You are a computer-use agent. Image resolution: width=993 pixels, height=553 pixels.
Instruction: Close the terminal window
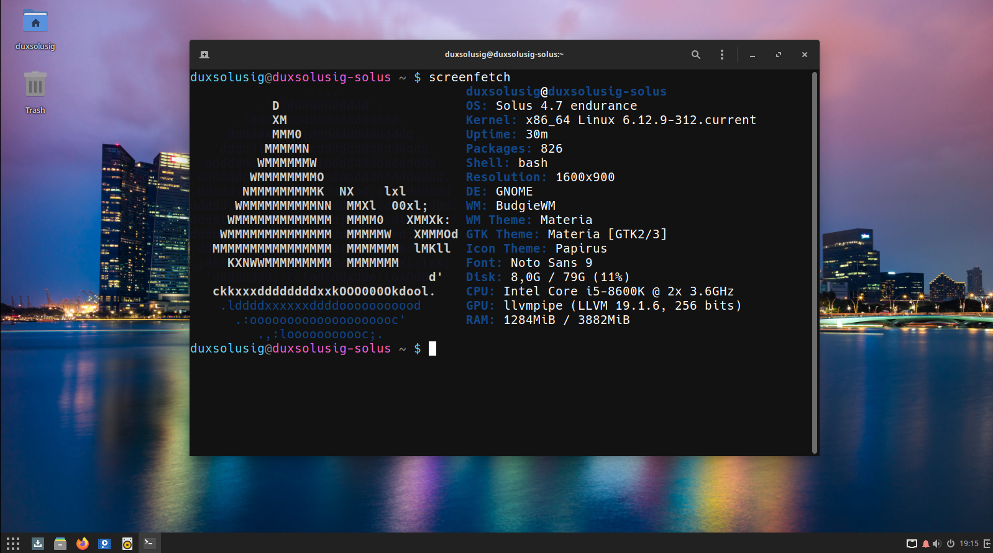[805, 55]
